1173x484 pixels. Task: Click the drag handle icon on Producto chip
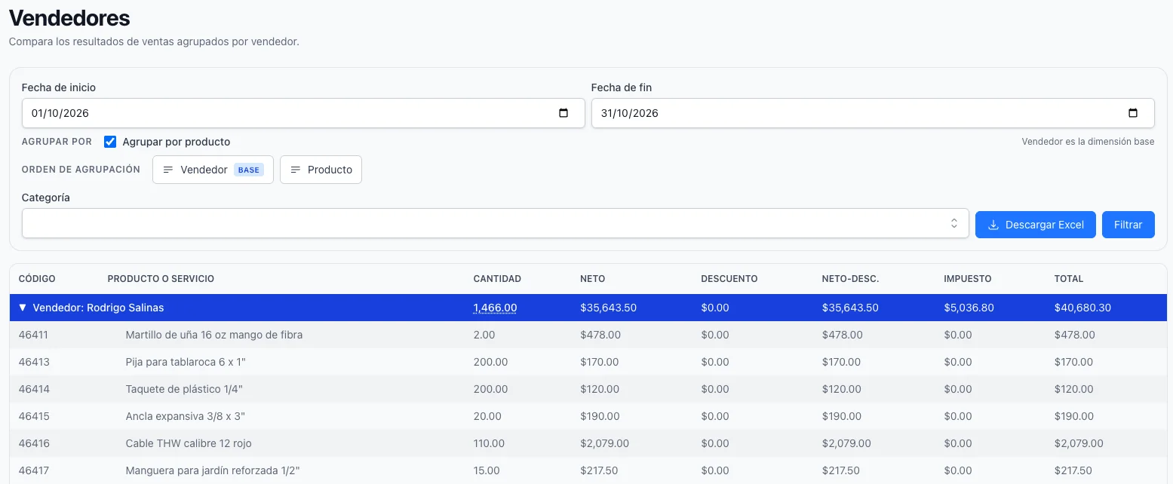tap(296, 170)
